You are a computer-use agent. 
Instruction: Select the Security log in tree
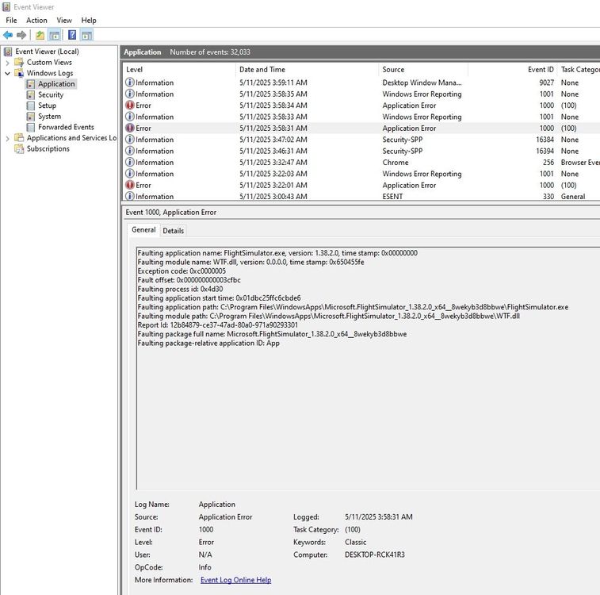[x=50, y=94]
